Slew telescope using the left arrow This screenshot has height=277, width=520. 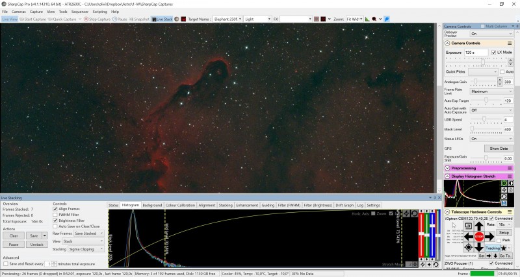[468, 237]
